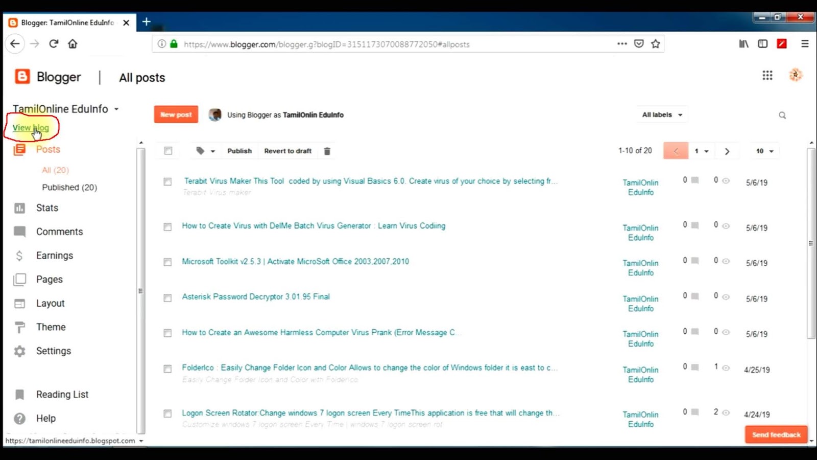
Task: Delete selected posts with trash icon
Action: 327,151
